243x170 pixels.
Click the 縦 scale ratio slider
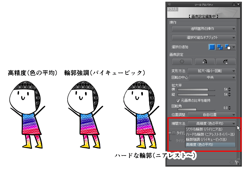(x=196, y=95)
